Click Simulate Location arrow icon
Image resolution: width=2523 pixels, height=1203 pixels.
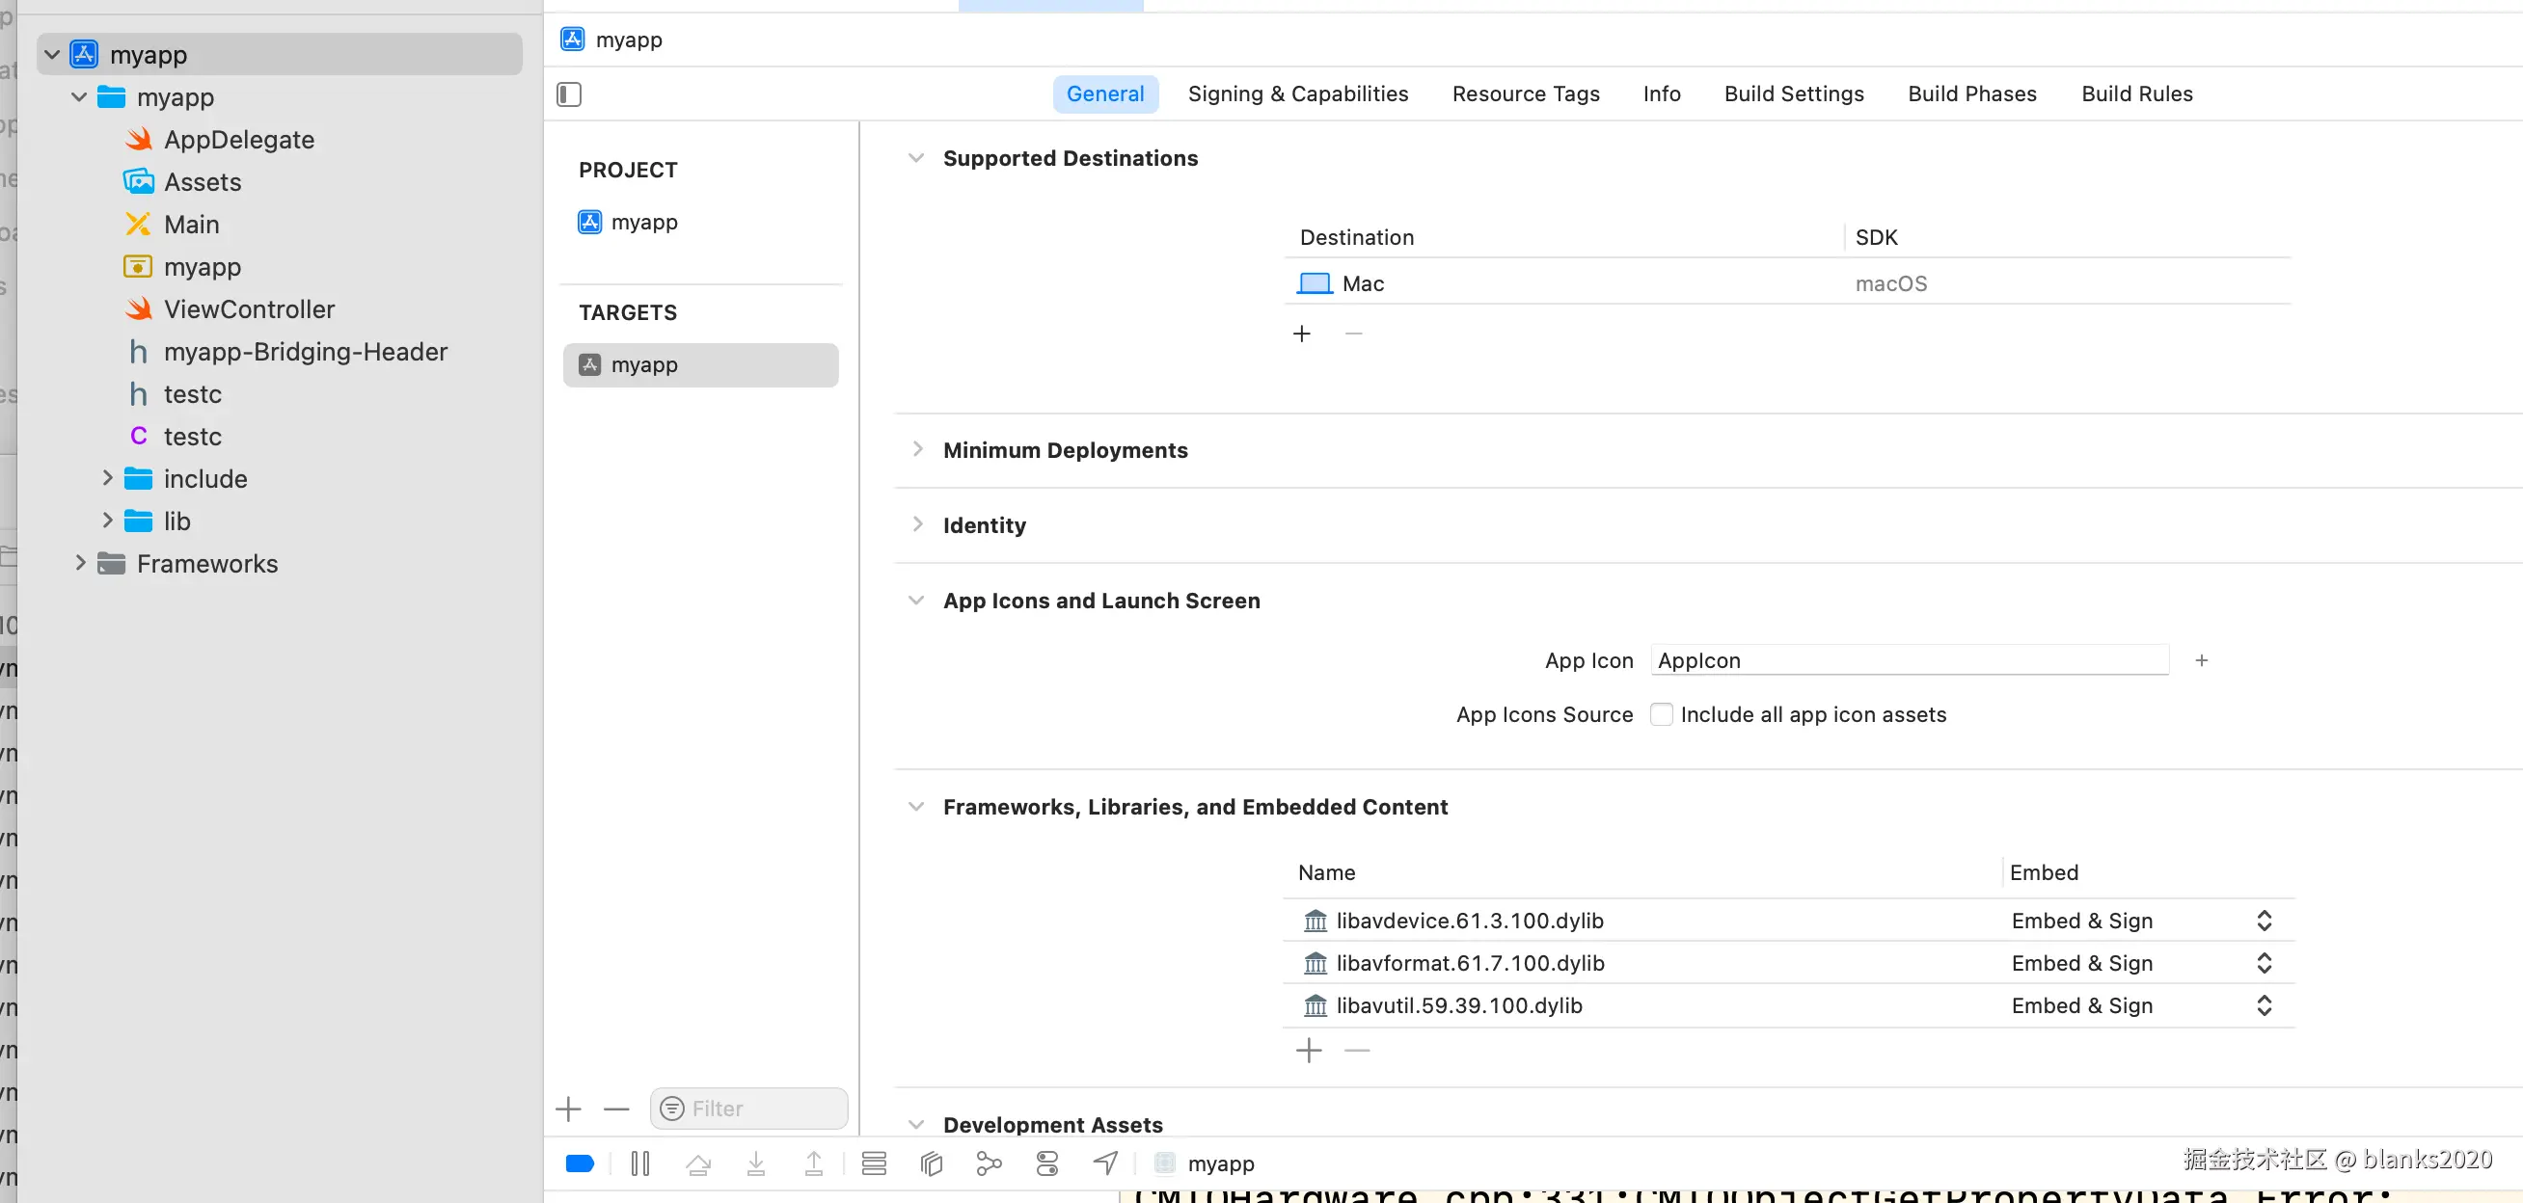pyautogui.click(x=1106, y=1163)
